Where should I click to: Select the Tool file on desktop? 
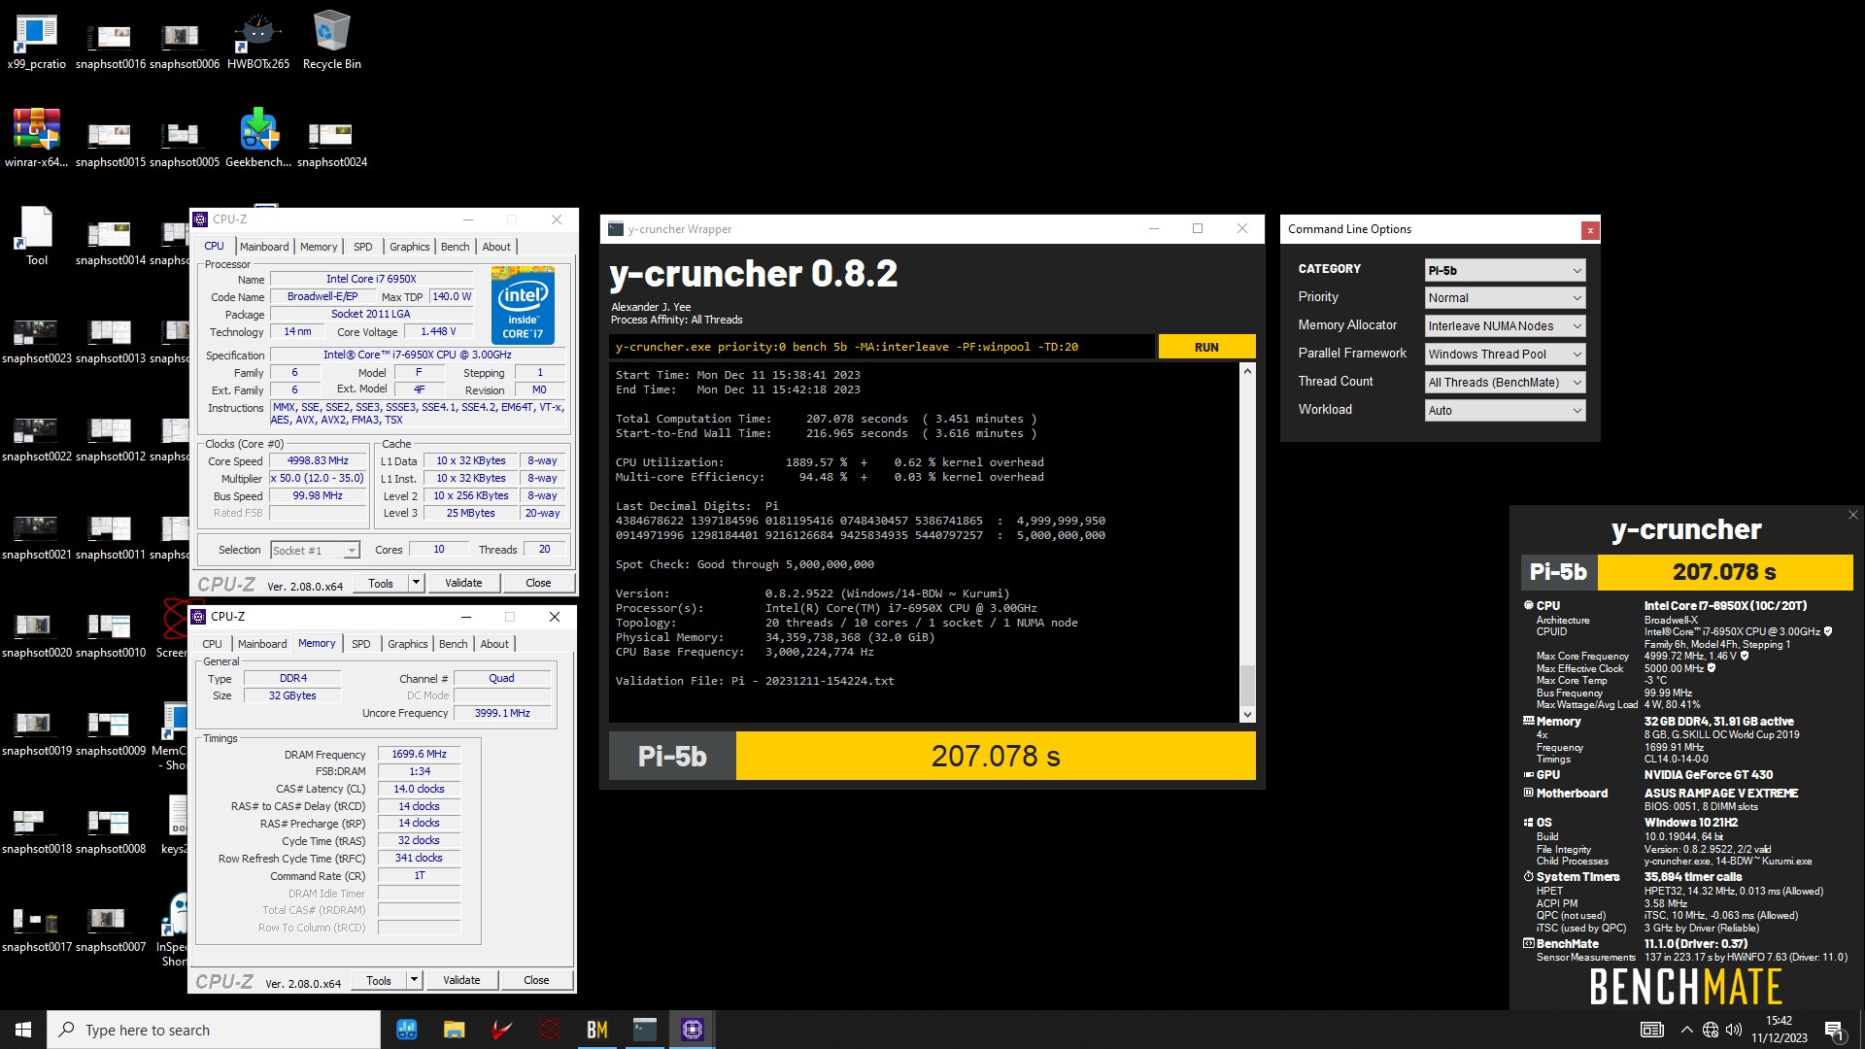(36, 237)
